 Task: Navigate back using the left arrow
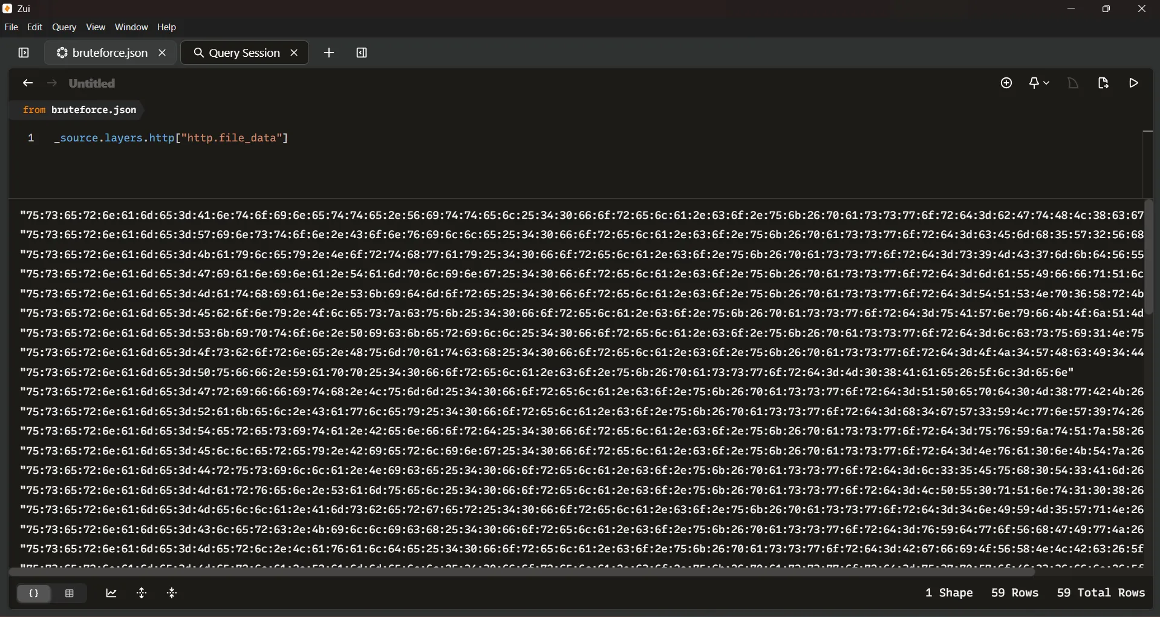coord(27,83)
